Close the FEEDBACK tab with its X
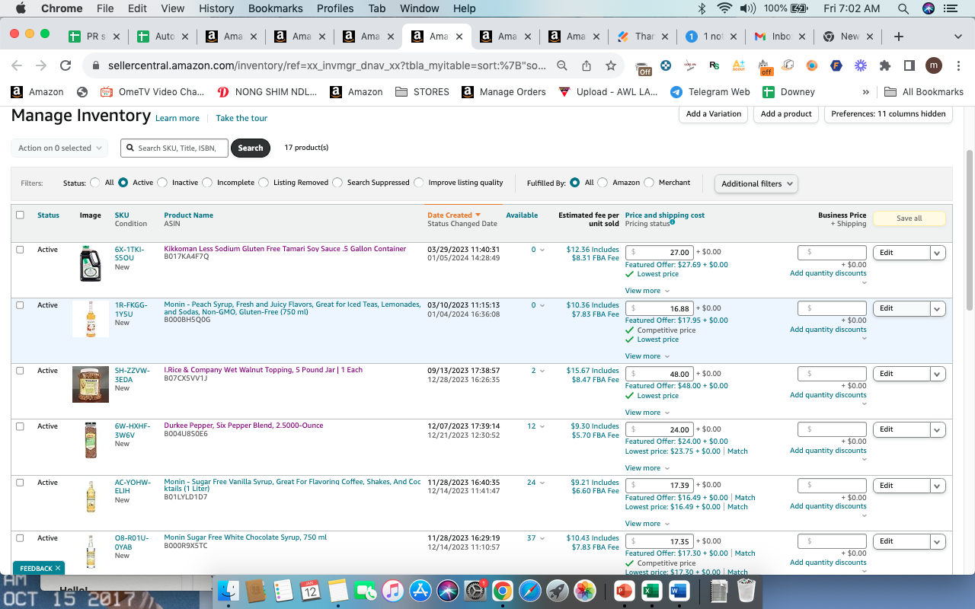 point(58,569)
